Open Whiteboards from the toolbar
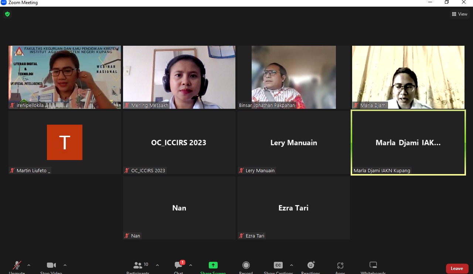Viewport: 473px width, 274px height. [373, 267]
